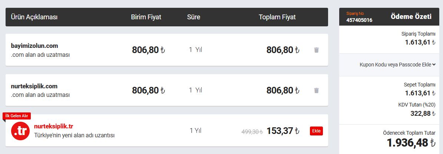Viewport: 443px width, 154px height.
Task: Expand Kupon Kodu veya Passcode Ekle
Action: (397, 65)
